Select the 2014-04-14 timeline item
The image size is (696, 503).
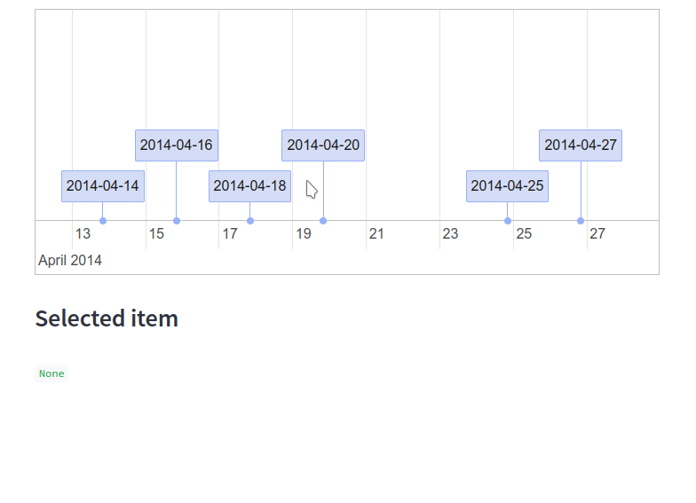103,186
